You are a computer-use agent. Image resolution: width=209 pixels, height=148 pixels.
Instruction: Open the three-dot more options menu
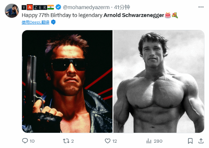point(201,7)
